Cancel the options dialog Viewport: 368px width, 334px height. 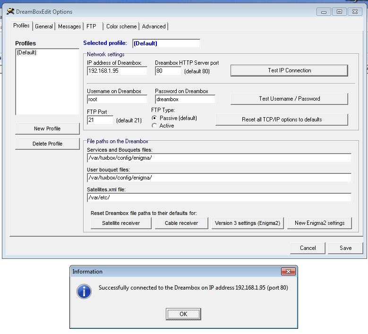click(x=308, y=248)
